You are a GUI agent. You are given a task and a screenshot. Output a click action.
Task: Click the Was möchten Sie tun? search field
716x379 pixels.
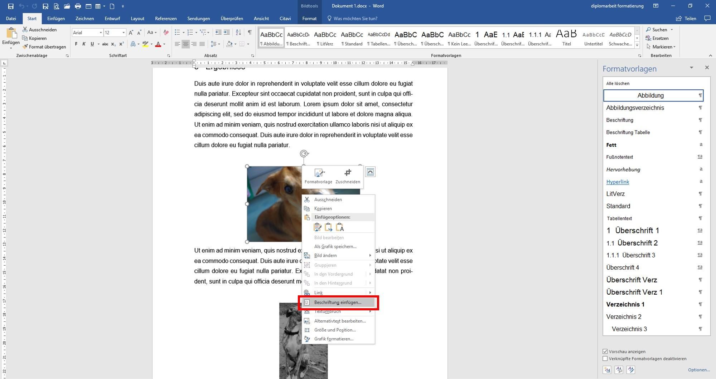(x=355, y=19)
